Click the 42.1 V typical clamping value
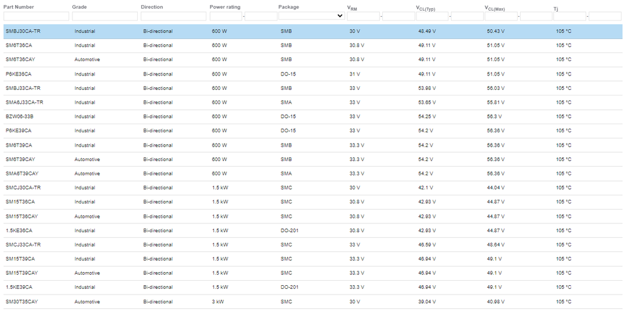The width and height of the screenshot is (623, 312). click(x=425, y=188)
